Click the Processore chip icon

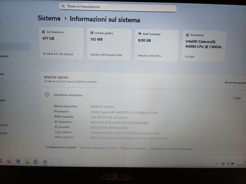tap(187, 35)
